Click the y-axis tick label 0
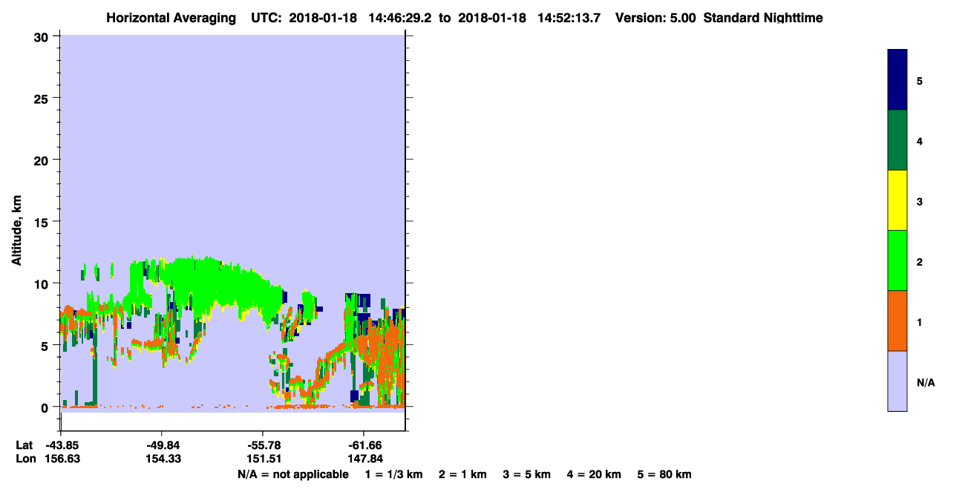This screenshot has width=965, height=495. point(46,407)
